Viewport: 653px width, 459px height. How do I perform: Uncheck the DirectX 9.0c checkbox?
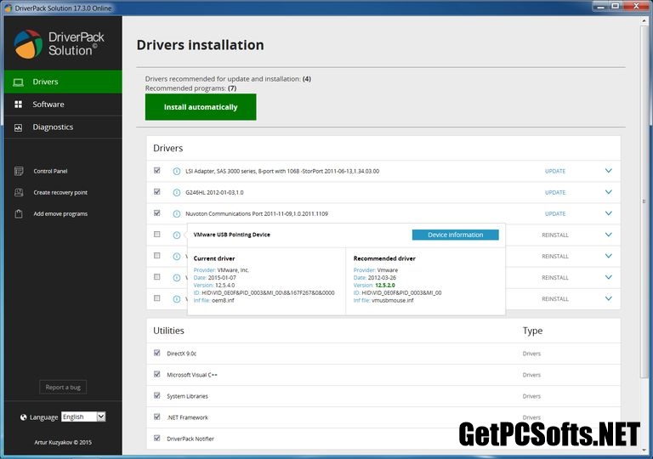coord(157,353)
